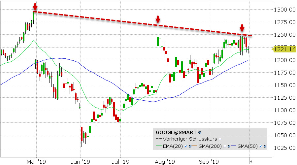Screen dimensions: 297x165
Task: Open the EMA(20) indicator settings icon
Action: coord(190,146)
